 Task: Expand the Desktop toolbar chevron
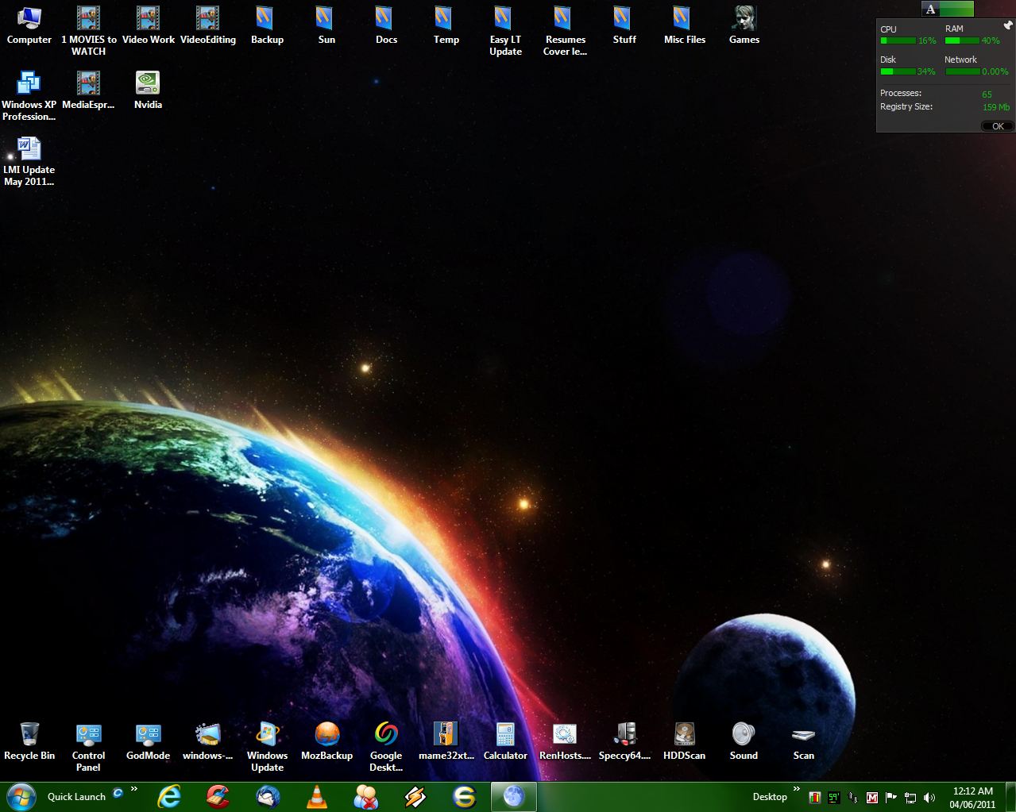pos(797,790)
